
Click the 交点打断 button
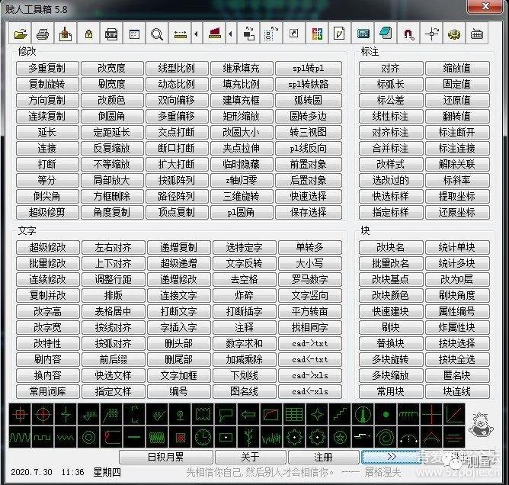click(x=177, y=132)
